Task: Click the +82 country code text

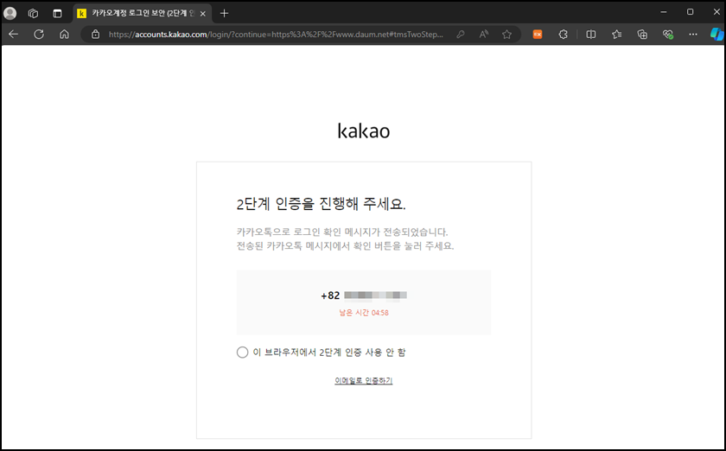Action: click(x=330, y=295)
